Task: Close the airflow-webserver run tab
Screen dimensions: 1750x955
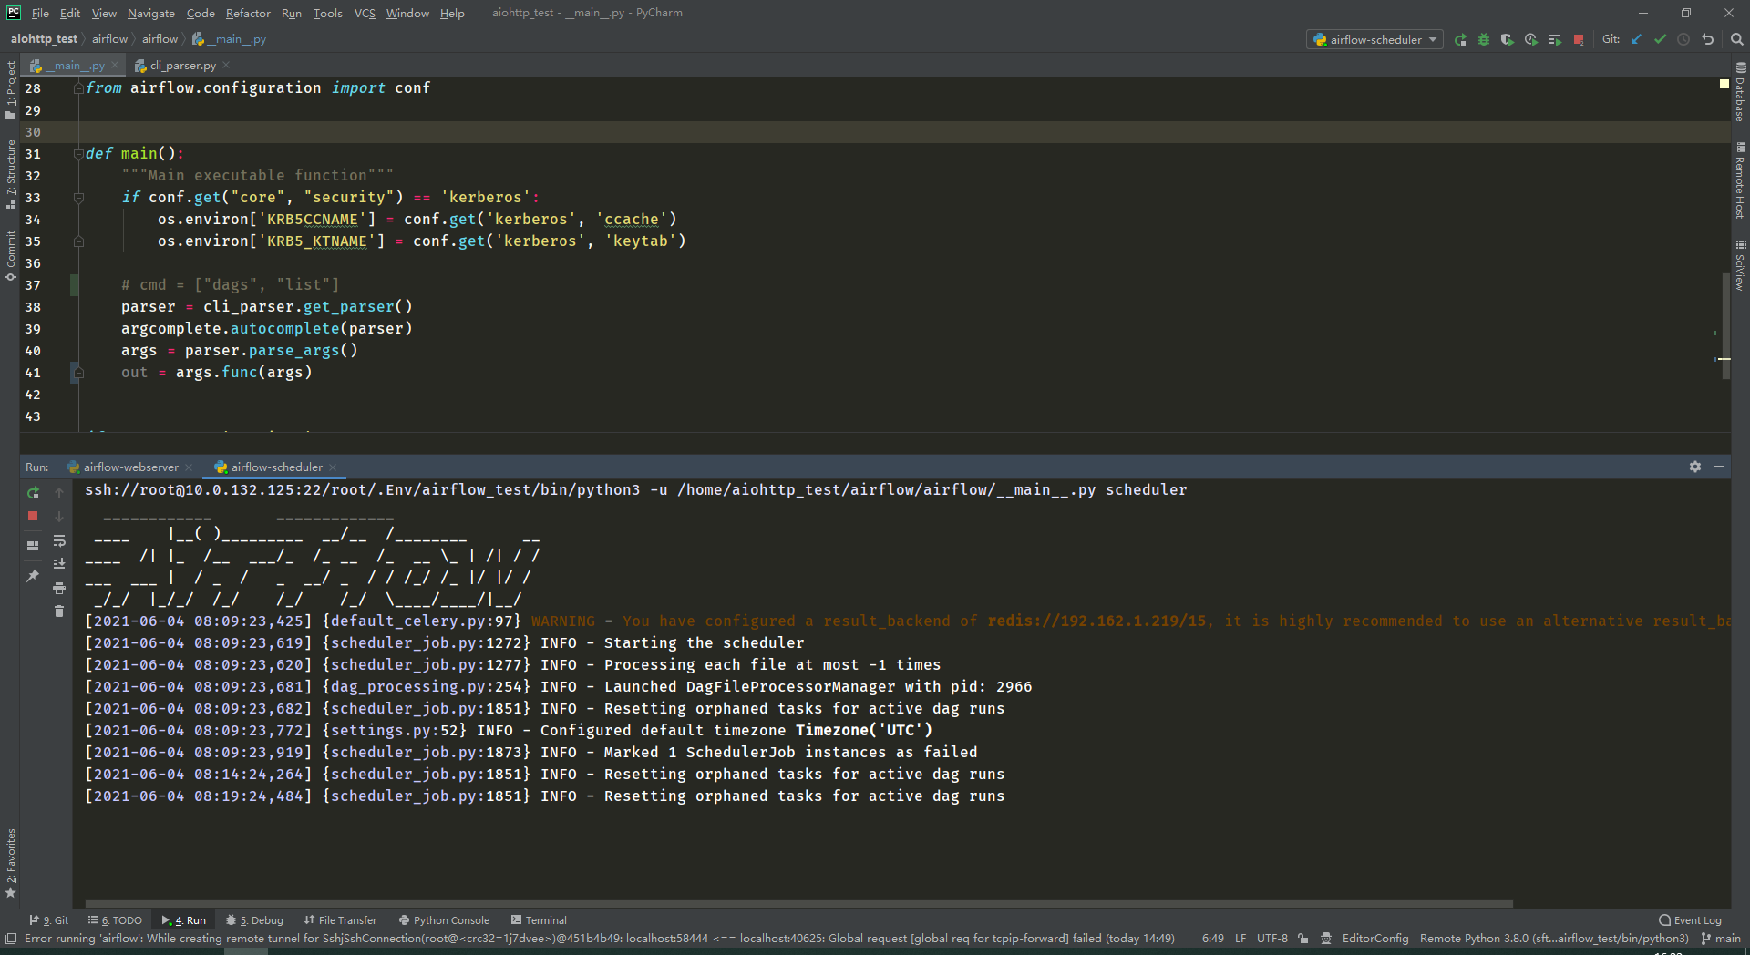Action: 189,467
